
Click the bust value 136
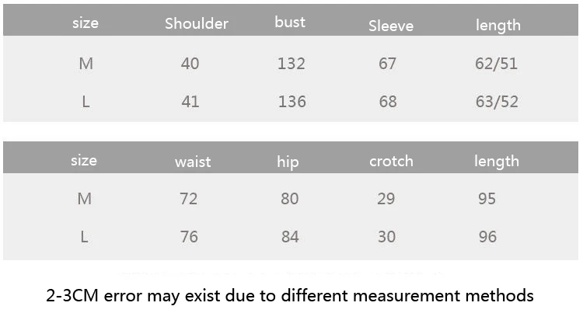(291, 102)
